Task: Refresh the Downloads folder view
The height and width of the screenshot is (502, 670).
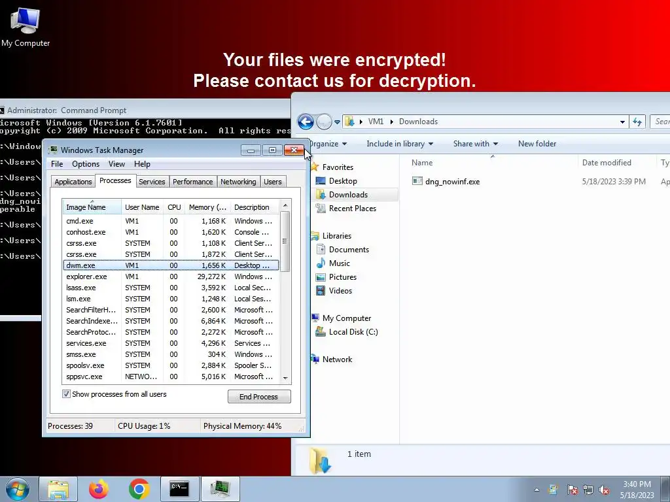Action: [x=637, y=122]
